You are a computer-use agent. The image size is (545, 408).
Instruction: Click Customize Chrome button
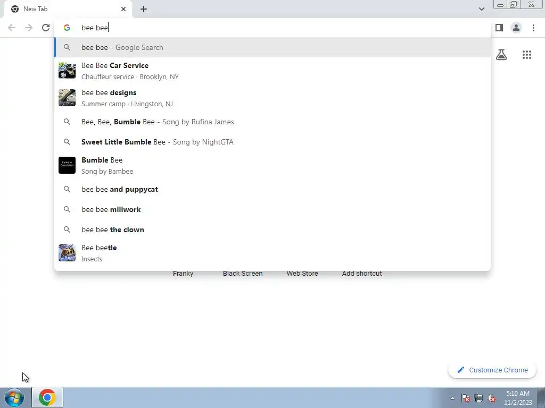[x=492, y=370]
